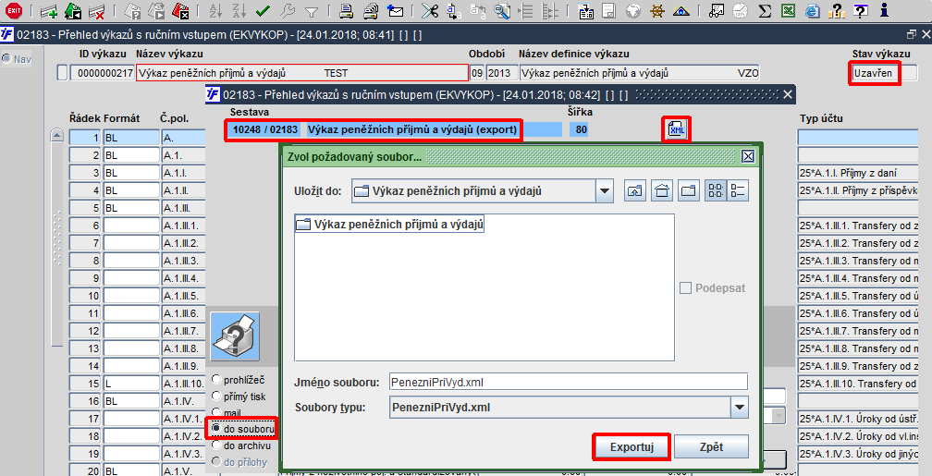Click the Exportuj button

[632, 446]
